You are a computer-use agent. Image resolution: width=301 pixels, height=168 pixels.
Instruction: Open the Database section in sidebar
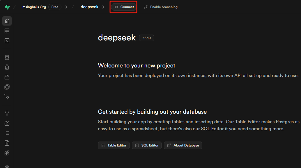pyautogui.click(x=7, y=57)
